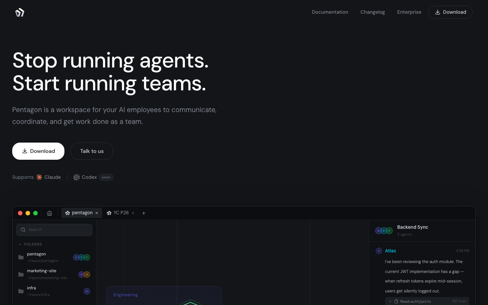Click the white Download button below the headline
Image resolution: width=488 pixels, height=305 pixels.
pyautogui.click(x=38, y=151)
